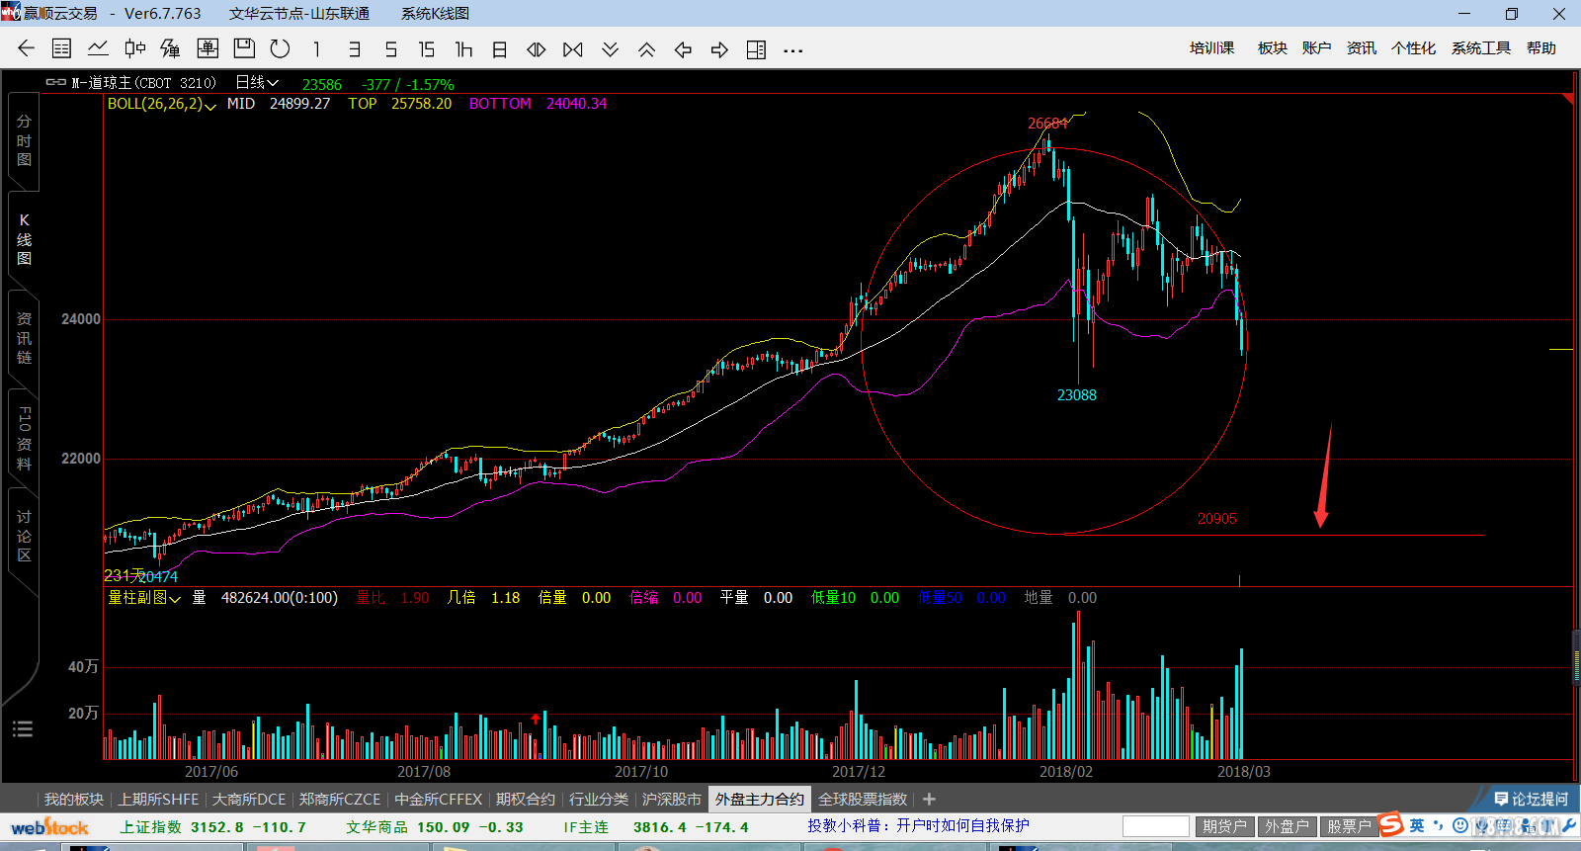Select the 1-minute period
1581x851 pixels.
click(316, 49)
